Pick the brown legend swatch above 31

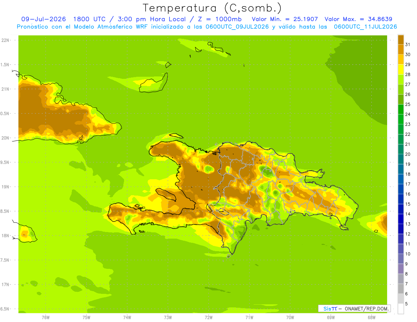[x=401, y=39]
